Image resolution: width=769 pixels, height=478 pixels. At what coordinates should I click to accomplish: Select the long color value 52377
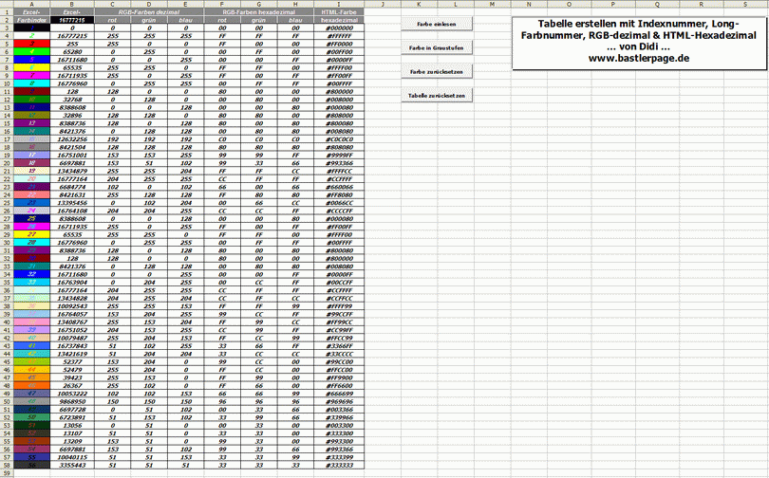point(72,362)
